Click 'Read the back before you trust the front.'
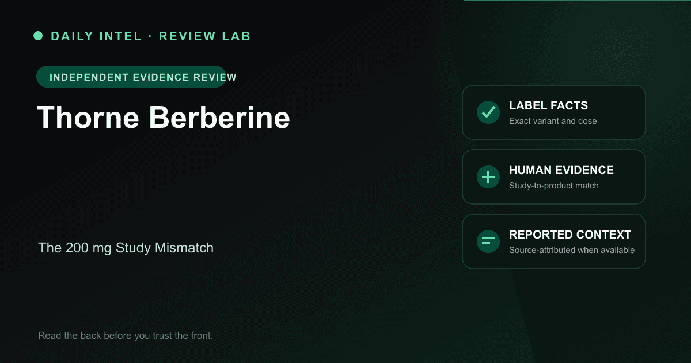 click(x=126, y=335)
